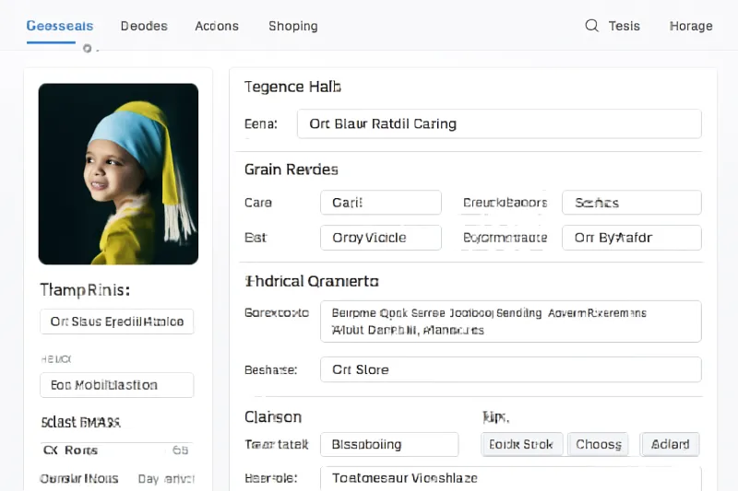Screen dimensions: 738x491
Task: Click the 'Orr ByAafdr' field
Action: coord(632,238)
